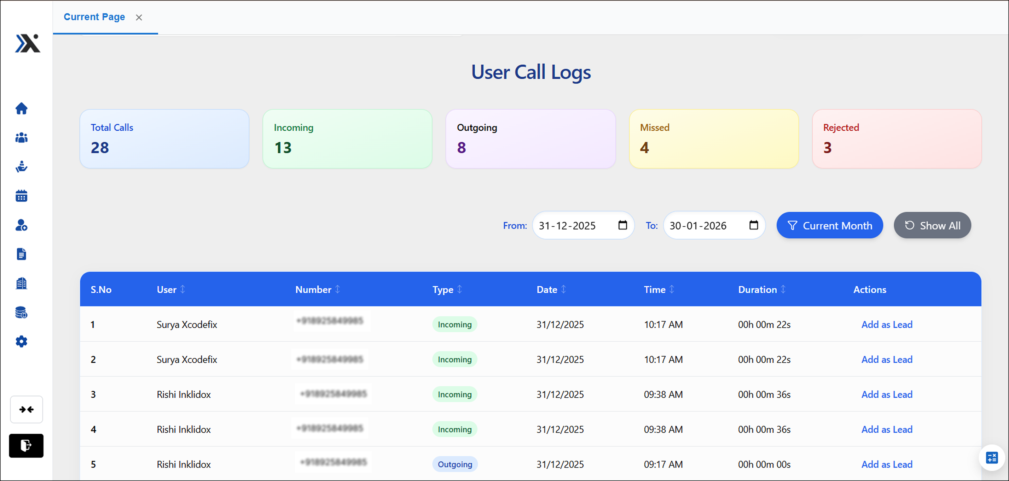The width and height of the screenshot is (1009, 481).
Task: Click the customer service hand sidebar icon
Action: coord(22,167)
